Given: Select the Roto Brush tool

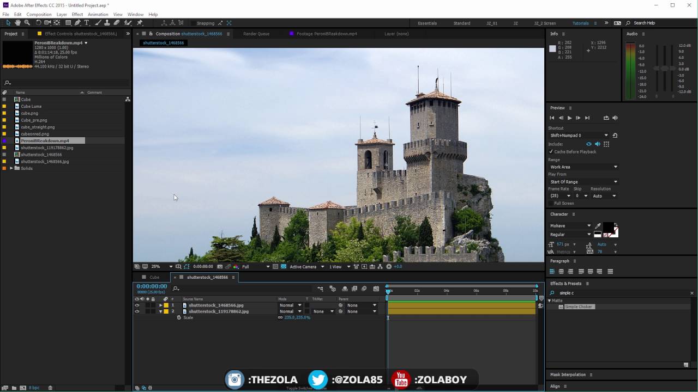Looking at the screenshot, I should pyautogui.click(x=128, y=23).
